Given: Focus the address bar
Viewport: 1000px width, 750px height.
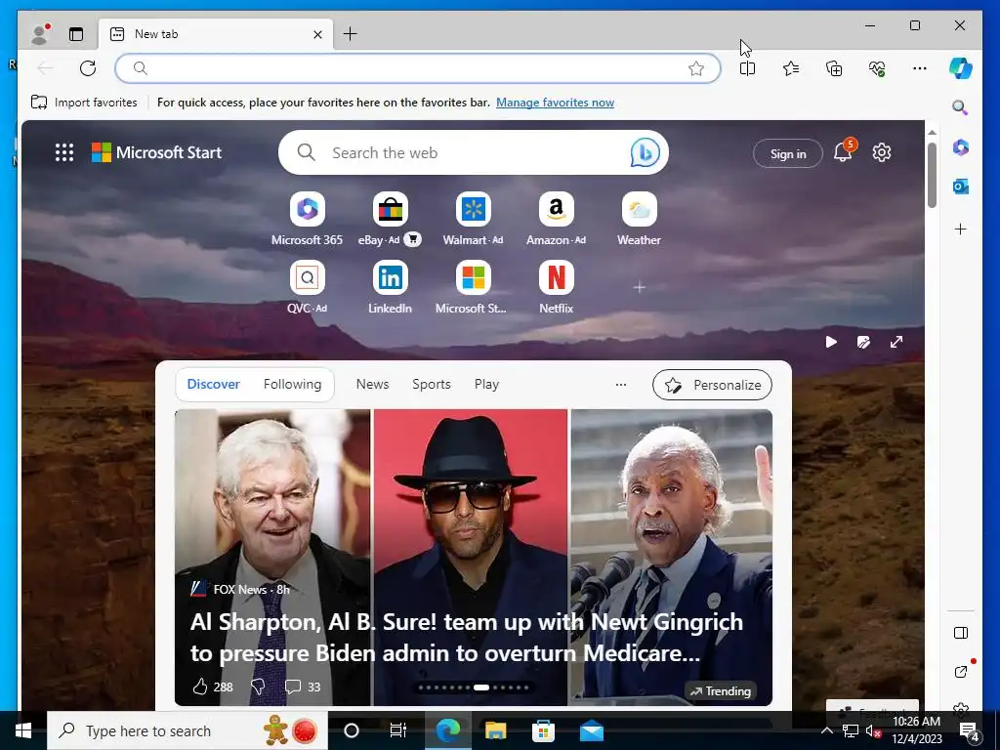Looking at the screenshot, I should tap(418, 68).
